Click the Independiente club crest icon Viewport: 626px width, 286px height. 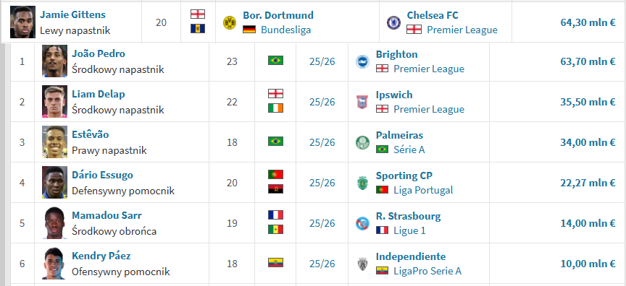362,264
